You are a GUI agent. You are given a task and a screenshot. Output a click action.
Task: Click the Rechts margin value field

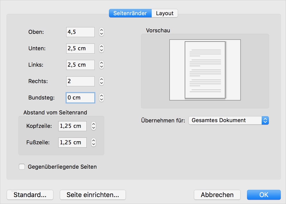click(x=80, y=81)
